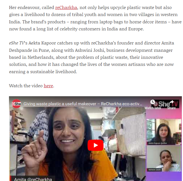Image resolution: width=183 pixels, height=181 pixels.
Task: Click the Watch later clock icon
Action: tap(152, 102)
